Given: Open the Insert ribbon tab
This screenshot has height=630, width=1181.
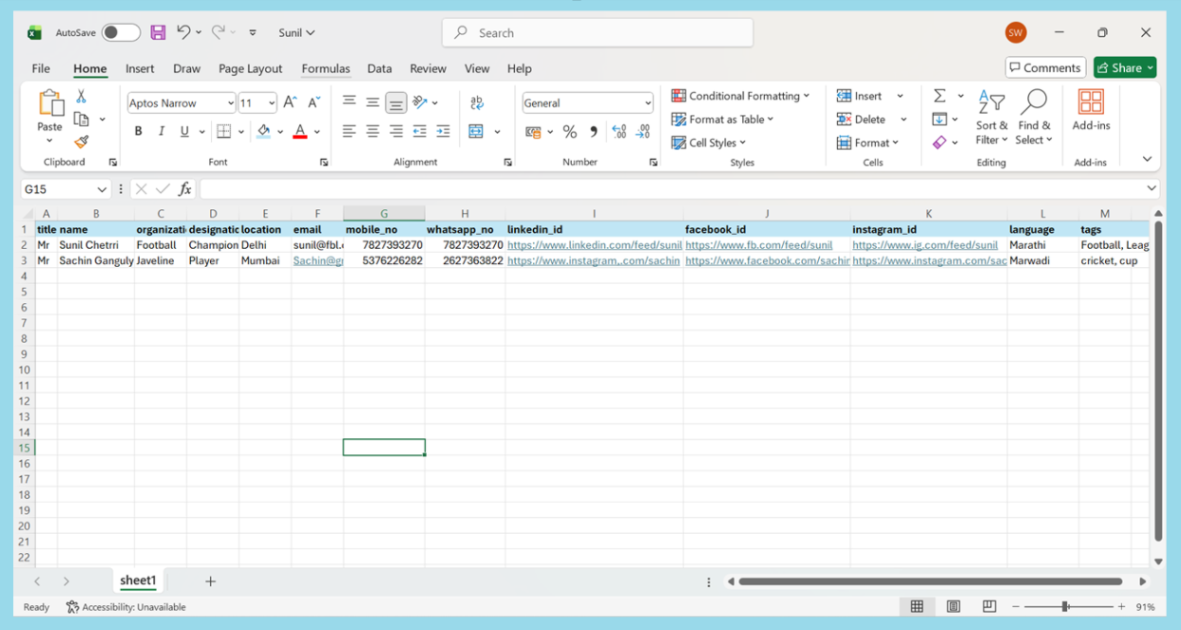Looking at the screenshot, I should pos(140,68).
